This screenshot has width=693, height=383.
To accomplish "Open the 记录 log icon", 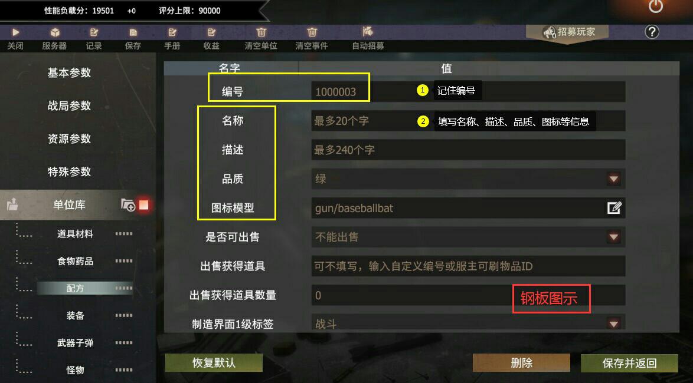I will tap(94, 32).
